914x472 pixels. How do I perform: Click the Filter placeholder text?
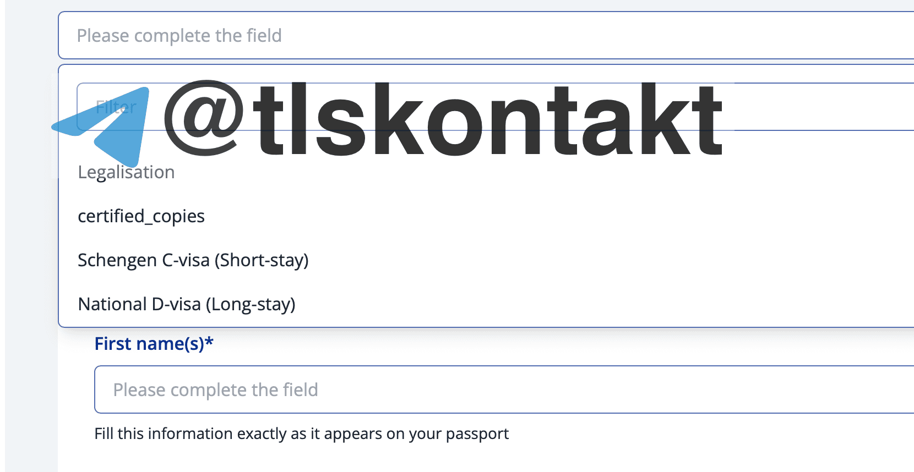coord(116,107)
